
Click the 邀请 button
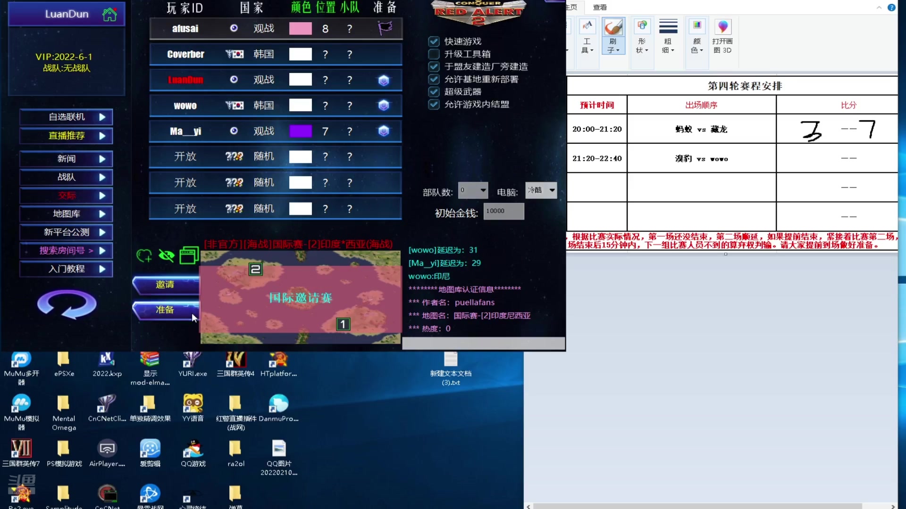pyautogui.click(x=166, y=285)
